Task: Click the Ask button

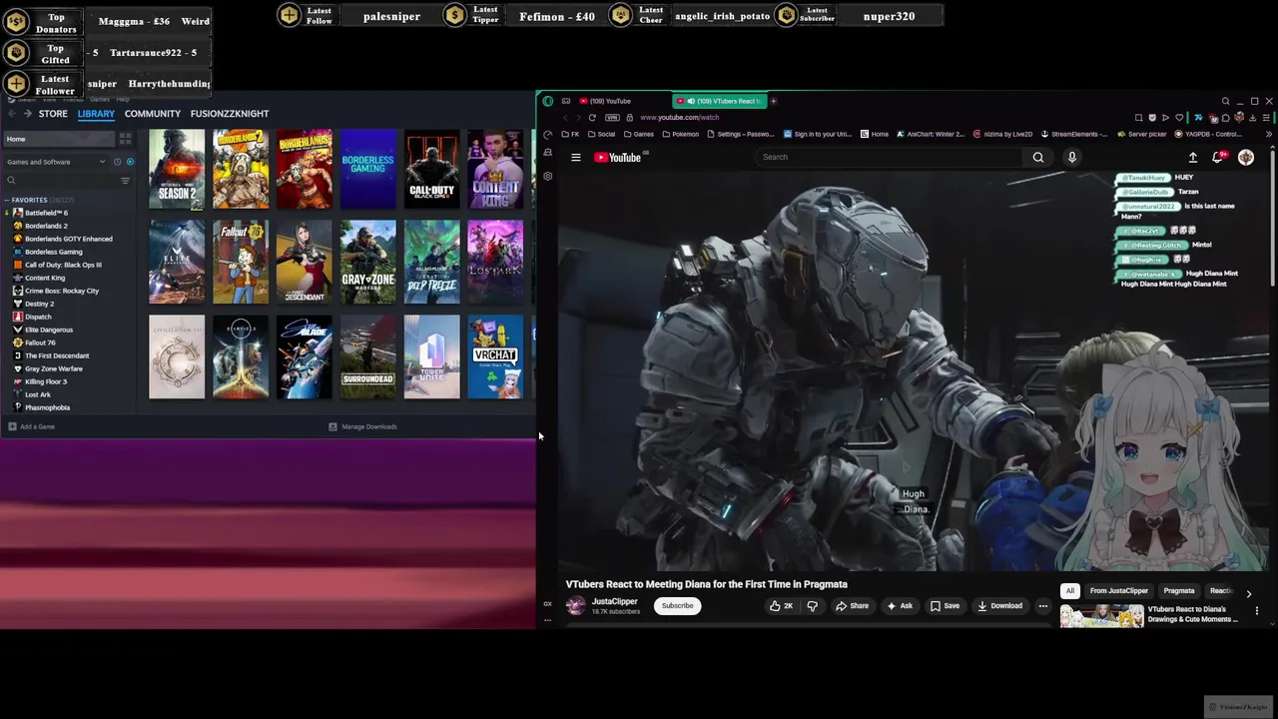Action: pos(900,605)
